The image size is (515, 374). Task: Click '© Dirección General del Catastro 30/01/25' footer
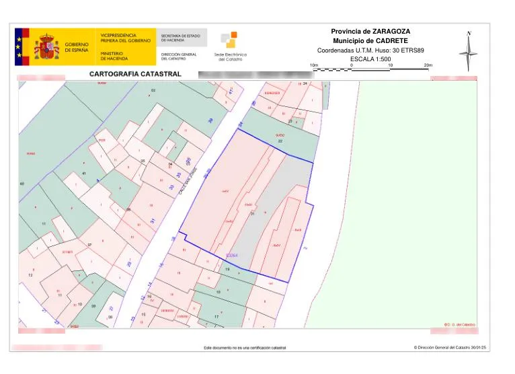(x=450, y=347)
